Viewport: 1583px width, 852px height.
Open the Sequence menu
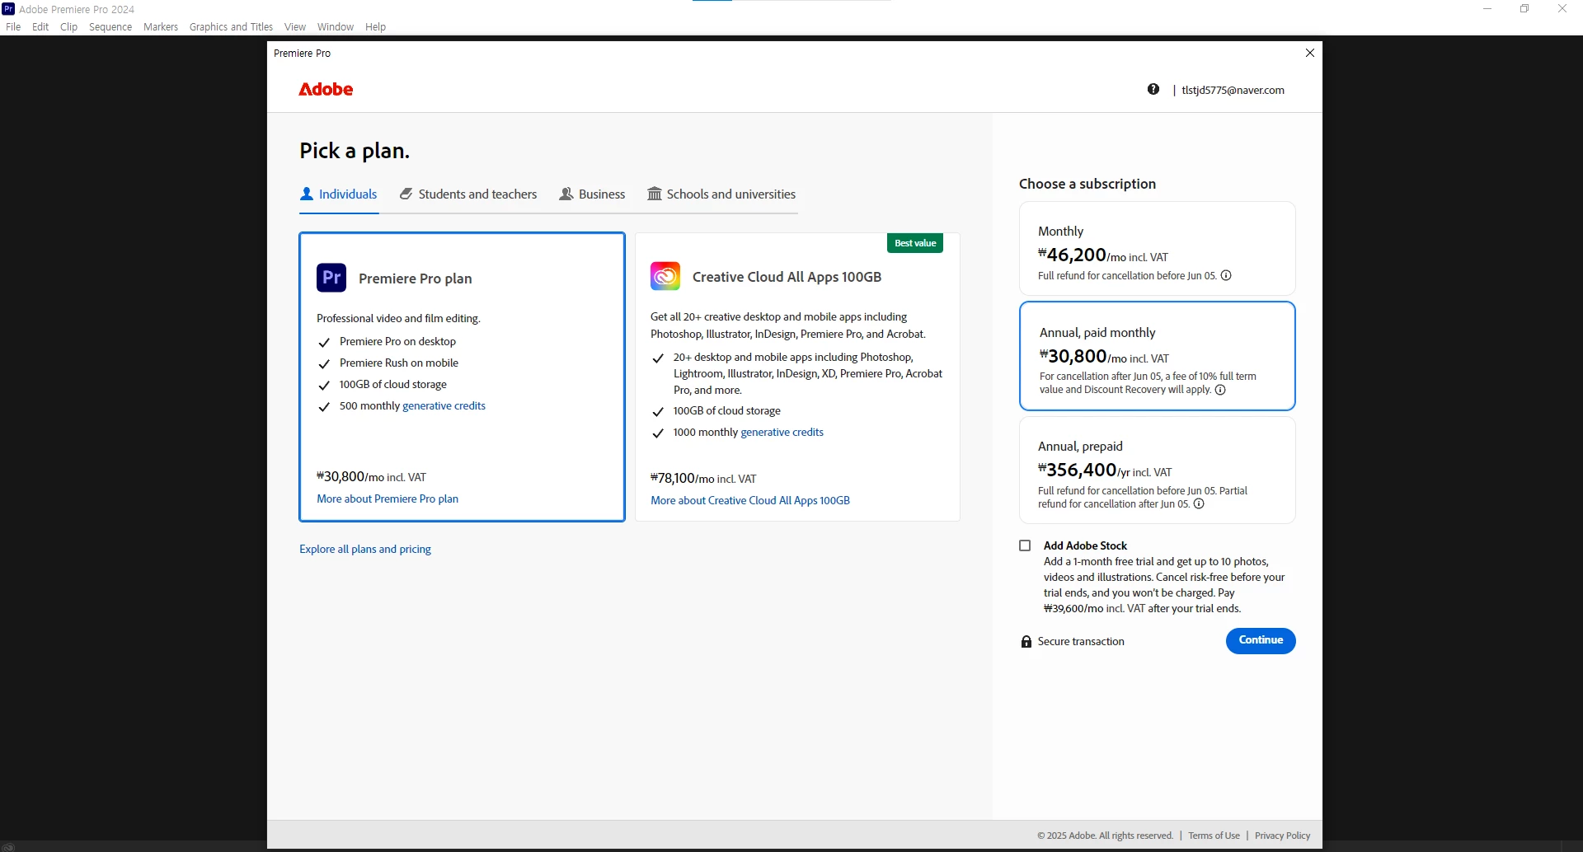110,26
